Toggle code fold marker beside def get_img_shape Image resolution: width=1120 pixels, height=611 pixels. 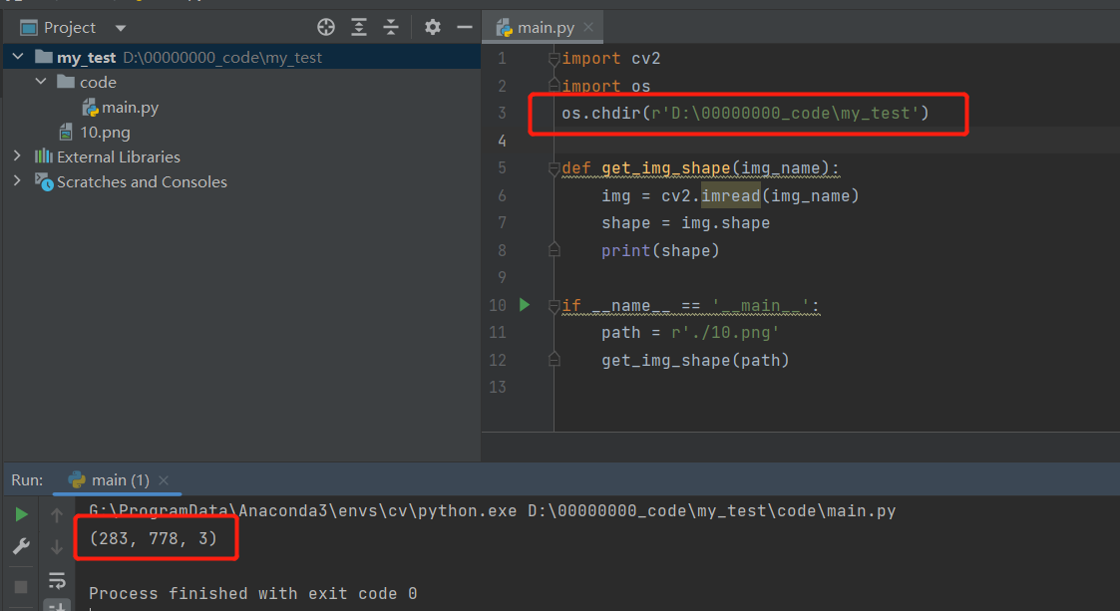click(555, 169)
